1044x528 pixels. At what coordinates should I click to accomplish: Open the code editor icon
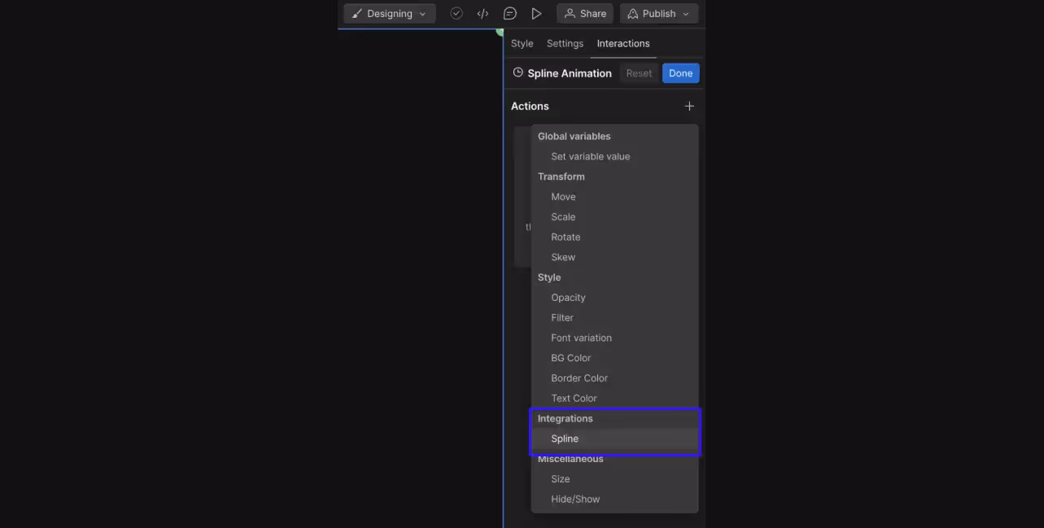(483, 13)
